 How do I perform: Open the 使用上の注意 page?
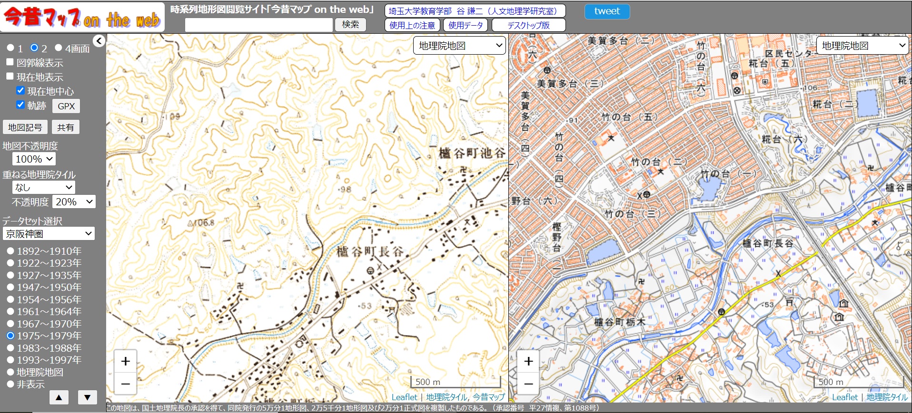[x=412, y=25]
